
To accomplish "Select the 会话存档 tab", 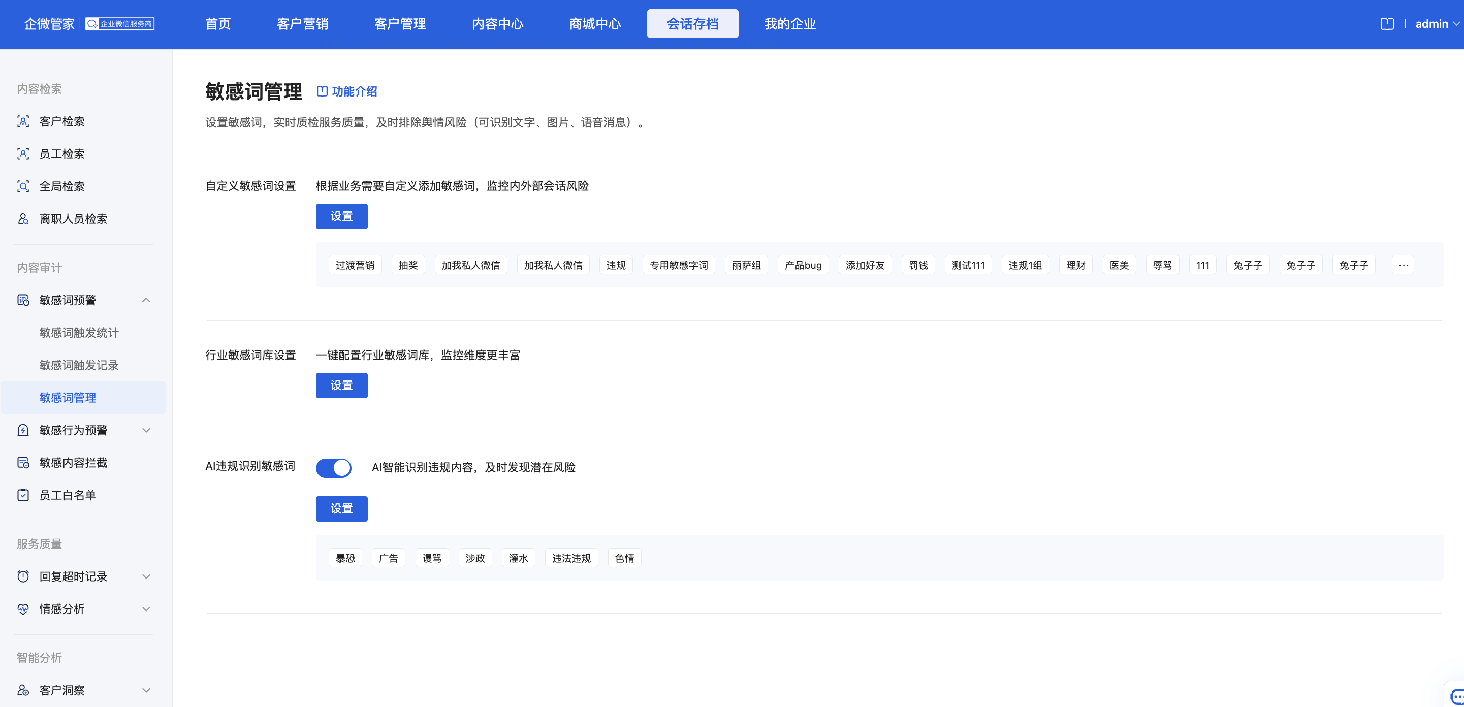I will (x=692, y=24).
